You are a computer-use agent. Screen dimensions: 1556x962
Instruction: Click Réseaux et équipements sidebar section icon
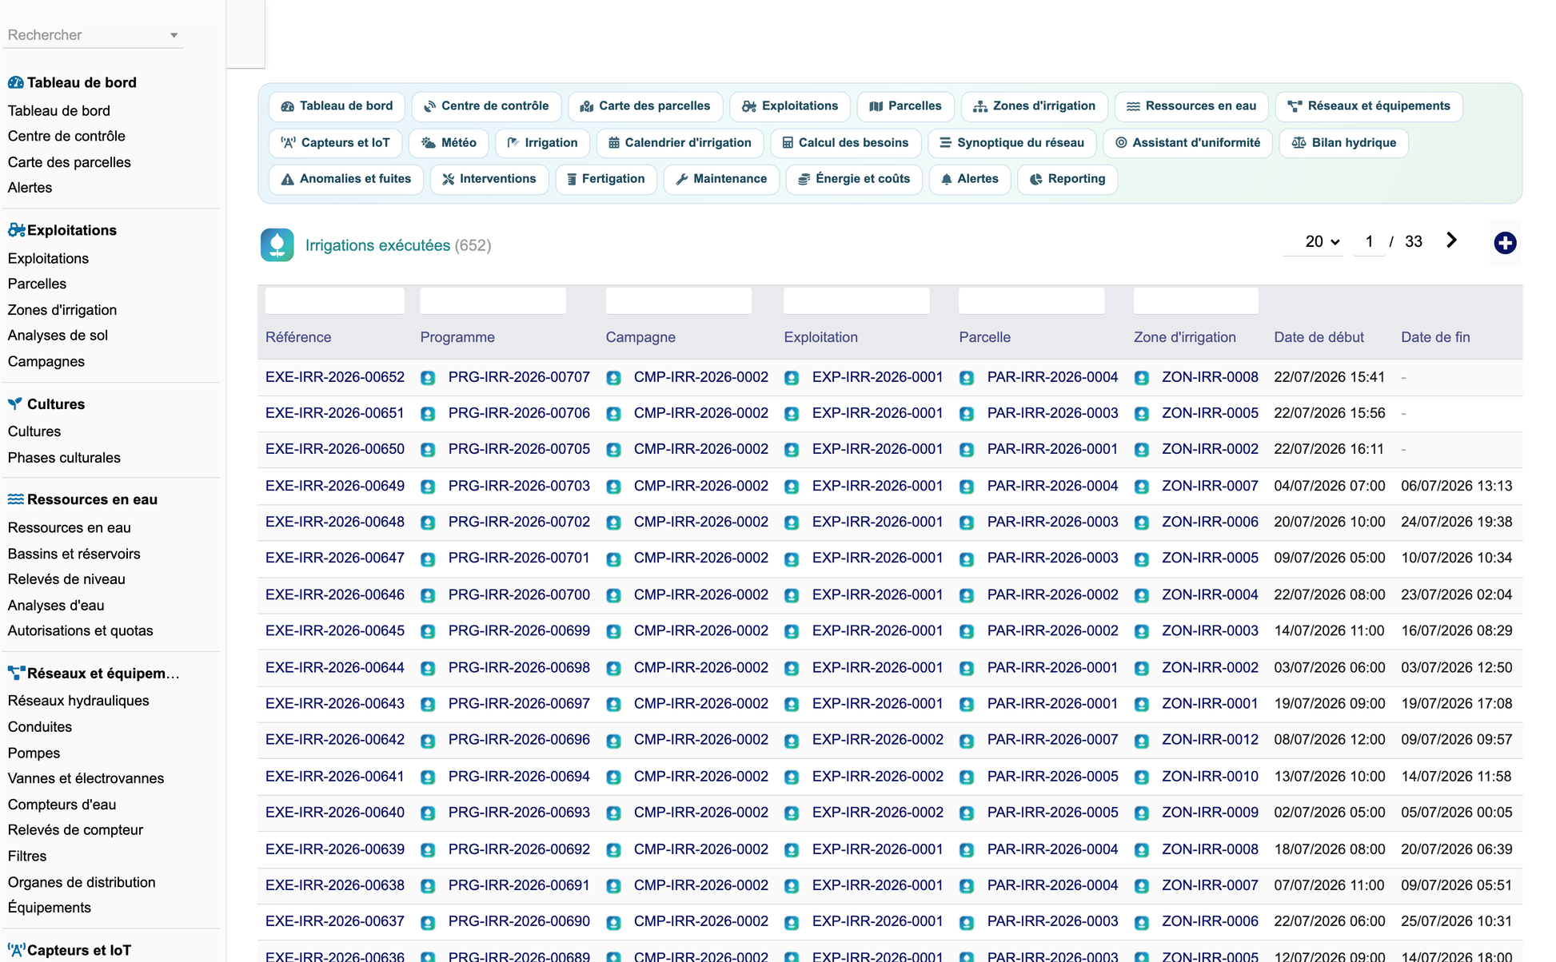[x=16, y=674]
